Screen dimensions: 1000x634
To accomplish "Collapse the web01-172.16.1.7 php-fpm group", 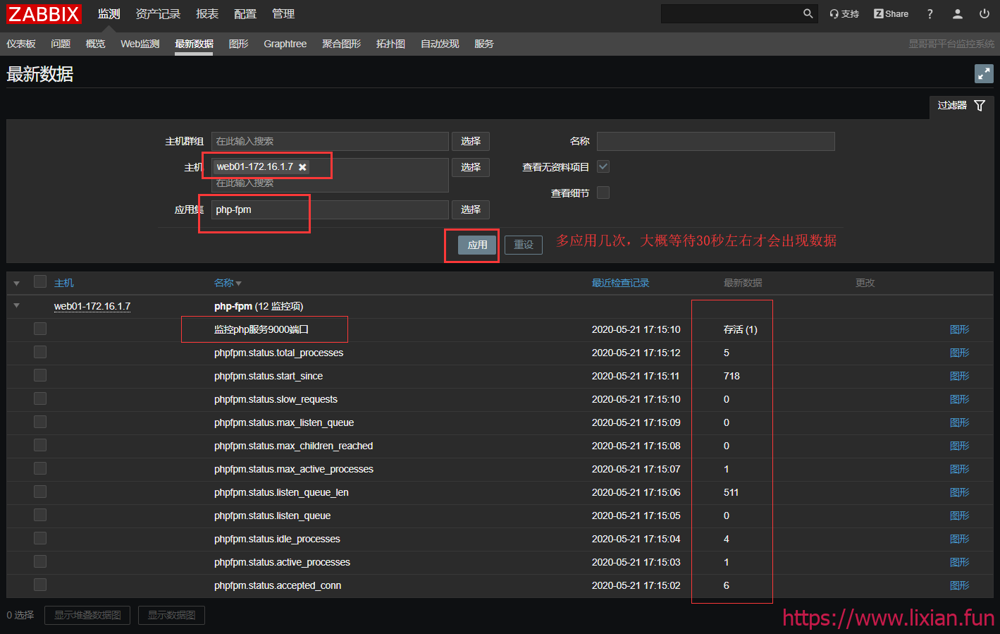I will [16, 306].
